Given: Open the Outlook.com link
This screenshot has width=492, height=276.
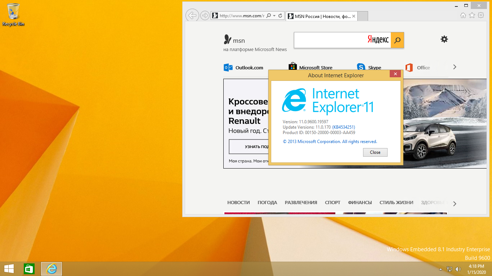Looking at the screenshot, I should coord(243,68).
